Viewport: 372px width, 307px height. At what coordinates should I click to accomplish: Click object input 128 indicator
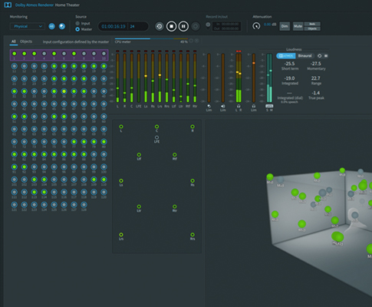84,205
